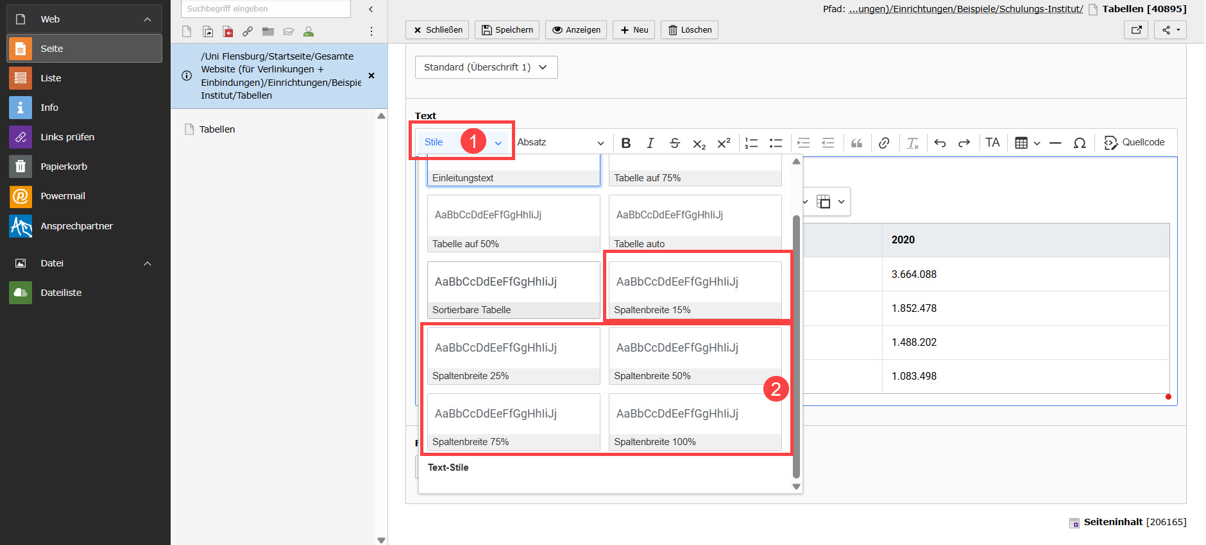
Task: Click the Speichern button
Action: tap(507, 30)
